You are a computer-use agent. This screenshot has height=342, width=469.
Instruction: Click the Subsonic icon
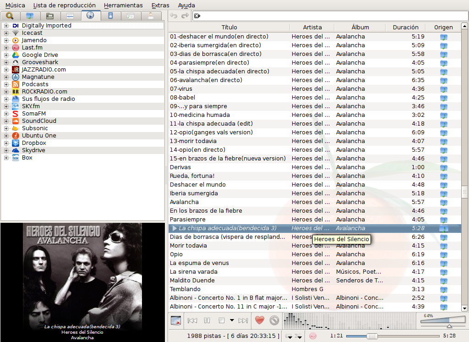click(x=16, y=128)
